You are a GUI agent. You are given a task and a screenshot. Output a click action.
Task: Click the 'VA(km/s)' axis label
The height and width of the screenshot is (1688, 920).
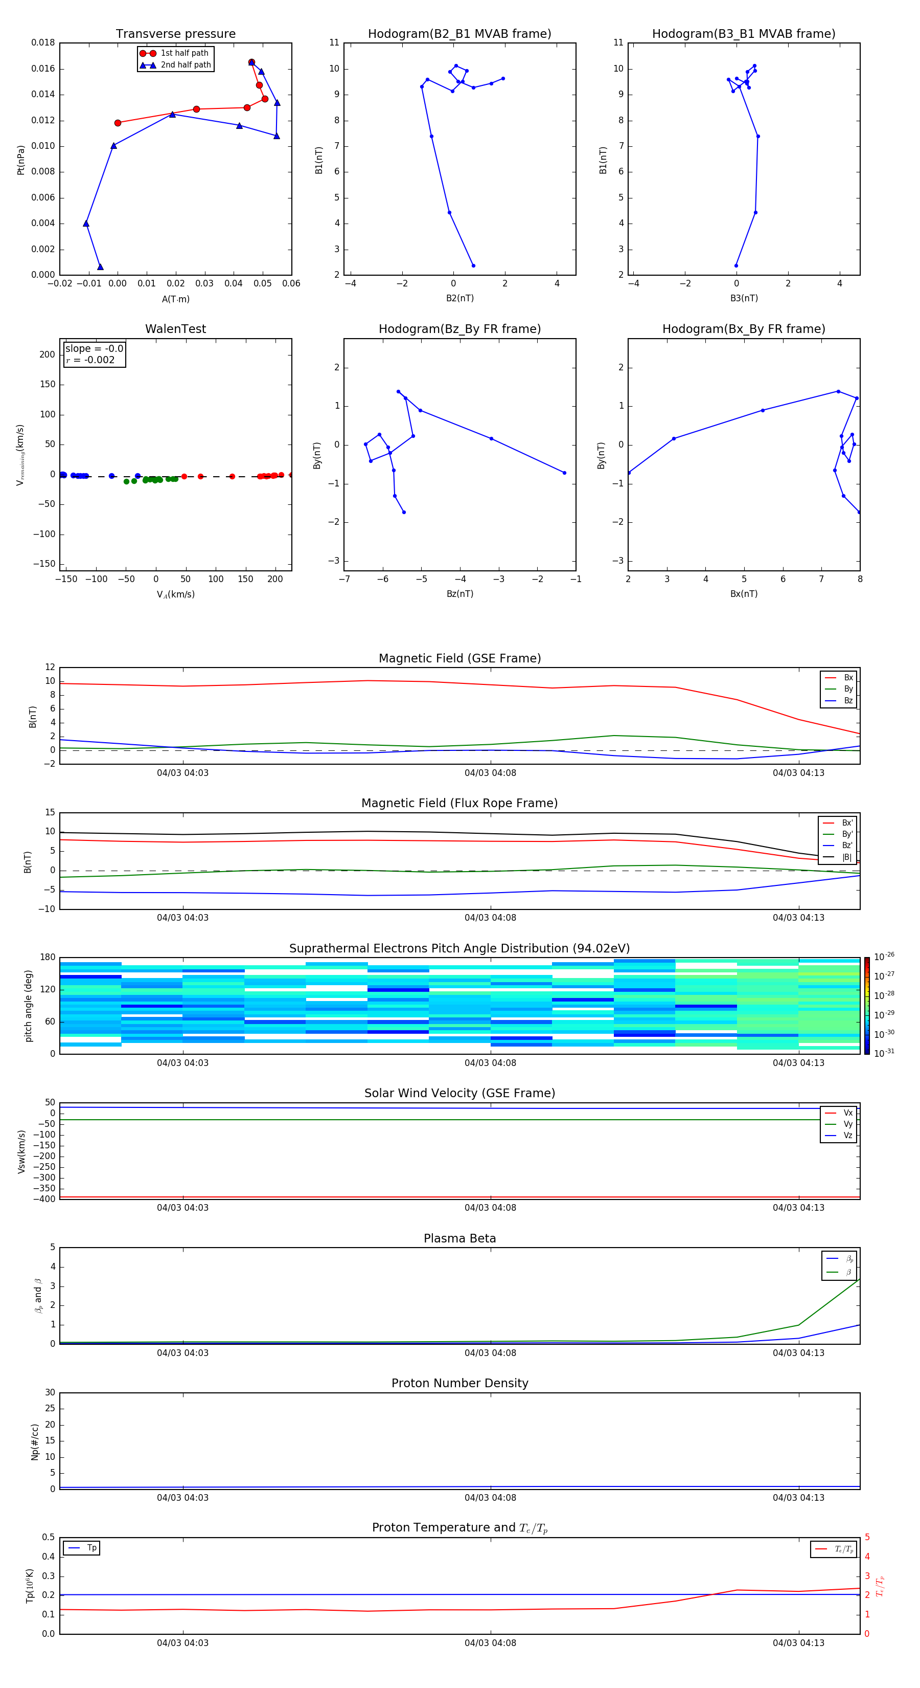175,595
